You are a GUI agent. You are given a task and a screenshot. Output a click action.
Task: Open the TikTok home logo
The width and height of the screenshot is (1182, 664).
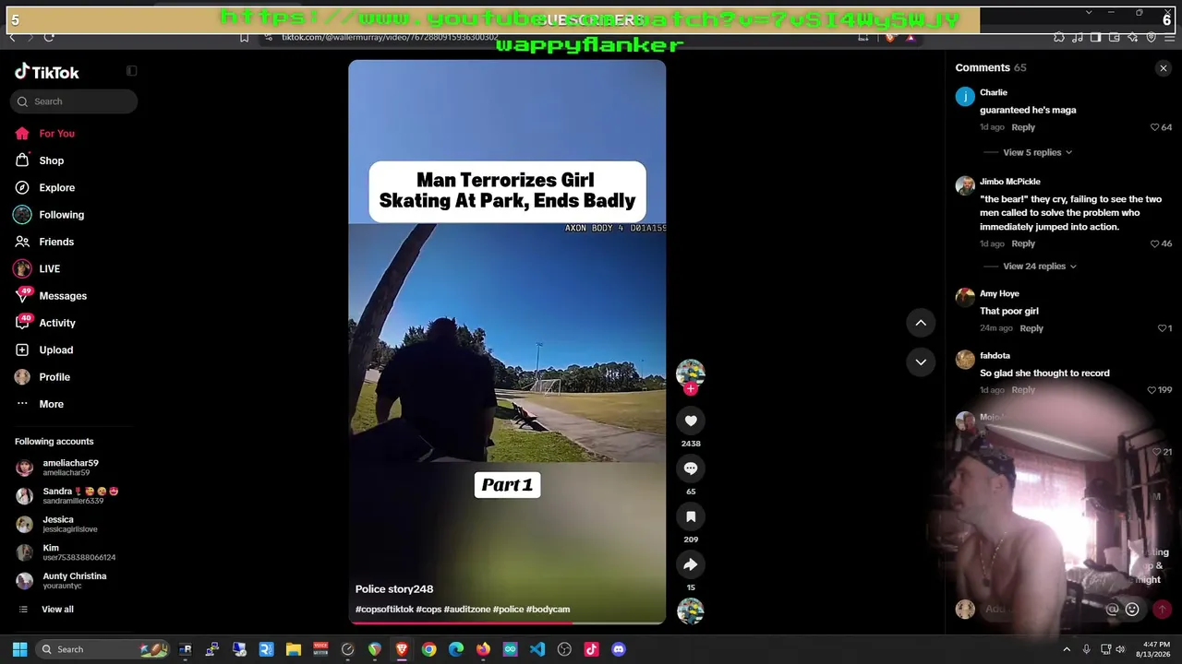pyautogui.click(x=47, y=72)
